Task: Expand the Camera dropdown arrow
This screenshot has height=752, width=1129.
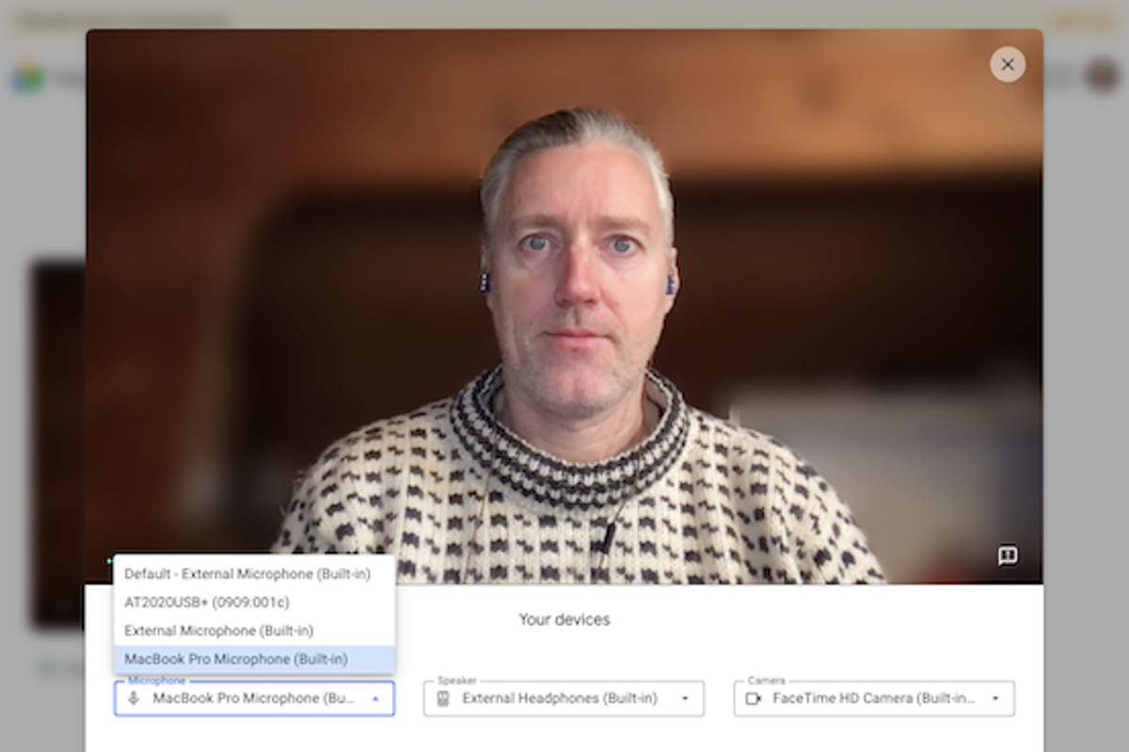Action: point(995,699)
